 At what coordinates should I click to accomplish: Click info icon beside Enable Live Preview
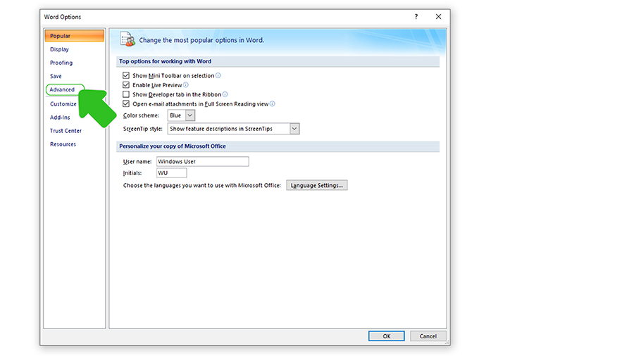coord(185,84)
